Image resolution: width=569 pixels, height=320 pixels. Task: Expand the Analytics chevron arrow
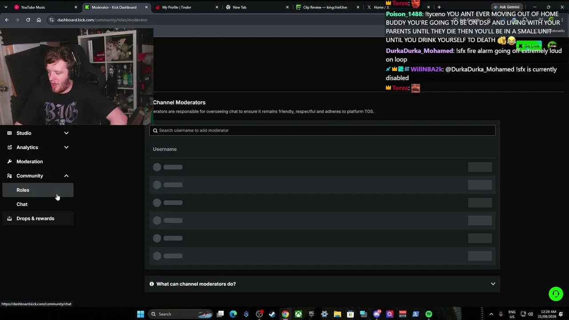tap(66, 147)
